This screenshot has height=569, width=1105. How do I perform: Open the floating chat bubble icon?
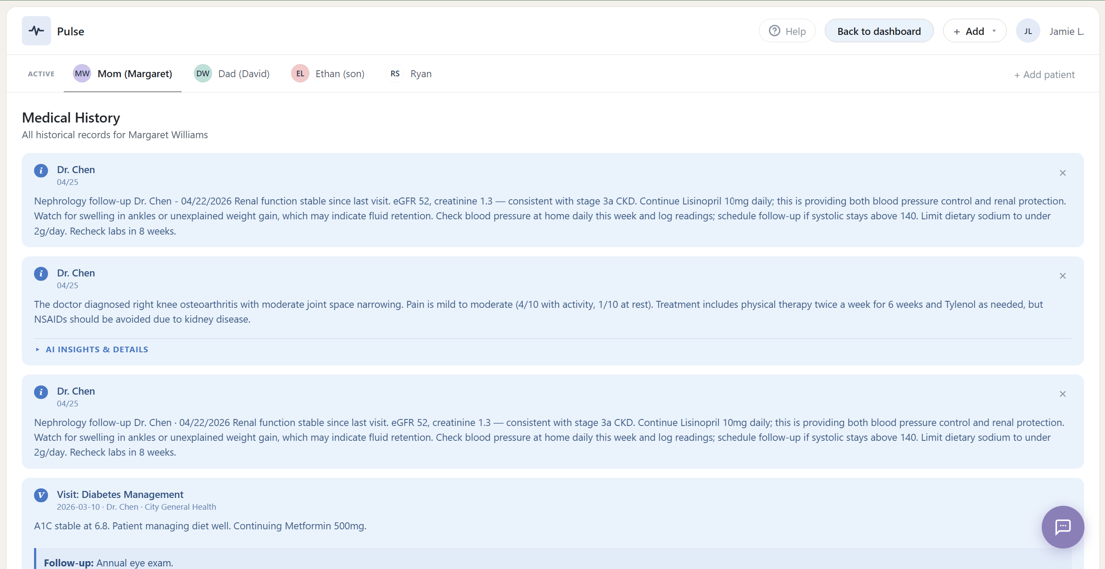[x=1062, y=527]
